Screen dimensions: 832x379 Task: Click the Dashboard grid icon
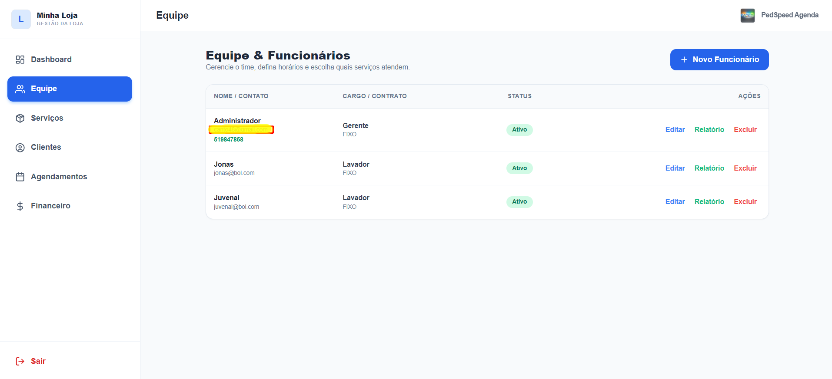[x=20, y=59]
